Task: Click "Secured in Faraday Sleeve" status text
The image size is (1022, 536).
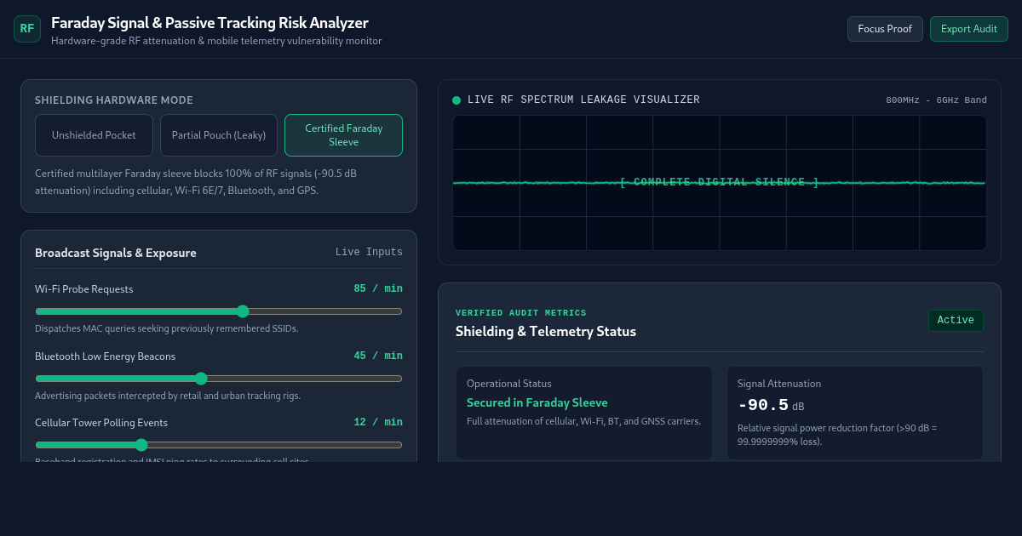Action: [537, 402]
